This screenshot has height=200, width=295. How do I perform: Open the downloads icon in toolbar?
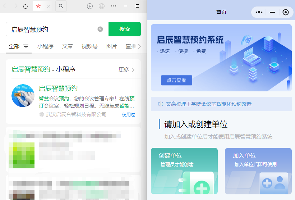tap(90, 6)
